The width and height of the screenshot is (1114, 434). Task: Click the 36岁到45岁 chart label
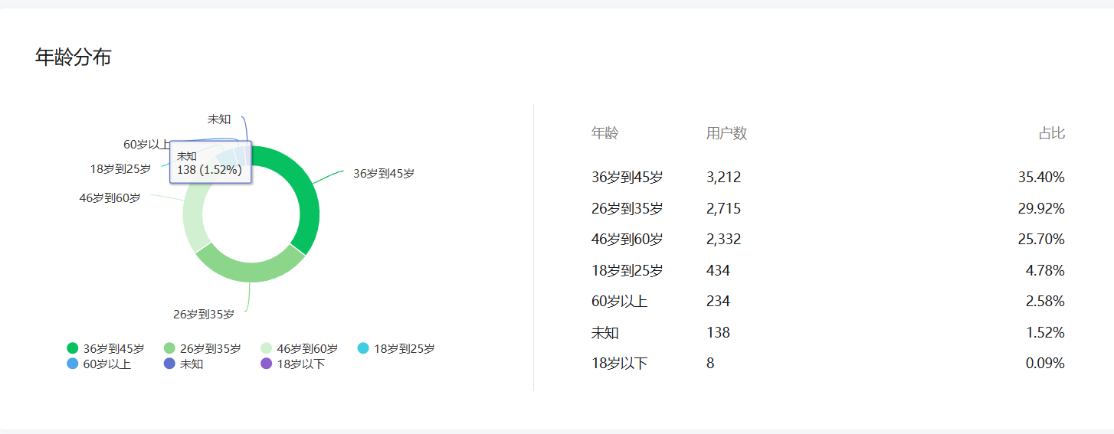point(383,174)
